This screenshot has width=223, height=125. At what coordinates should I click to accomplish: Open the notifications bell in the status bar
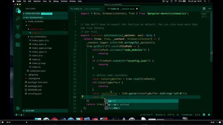[209, 115]
